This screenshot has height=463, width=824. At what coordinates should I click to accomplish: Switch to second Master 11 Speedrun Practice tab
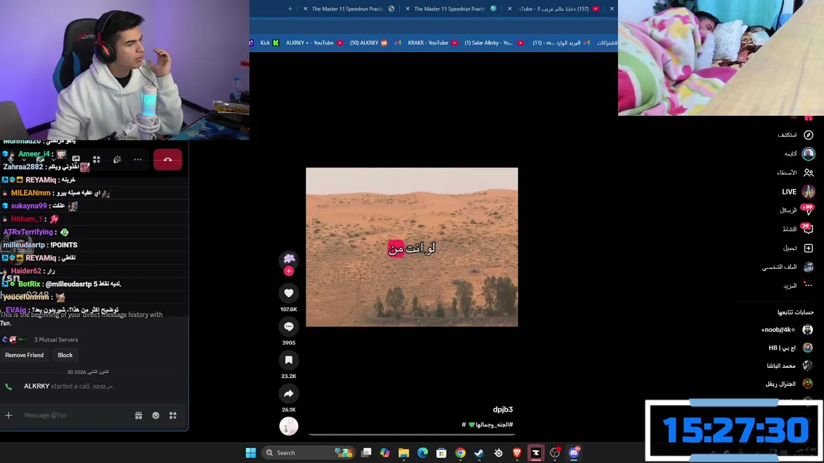[449, 9]
